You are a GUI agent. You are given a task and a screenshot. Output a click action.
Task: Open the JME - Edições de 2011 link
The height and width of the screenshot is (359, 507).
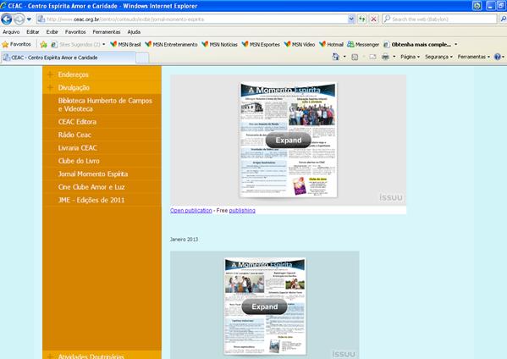(91, 200)
